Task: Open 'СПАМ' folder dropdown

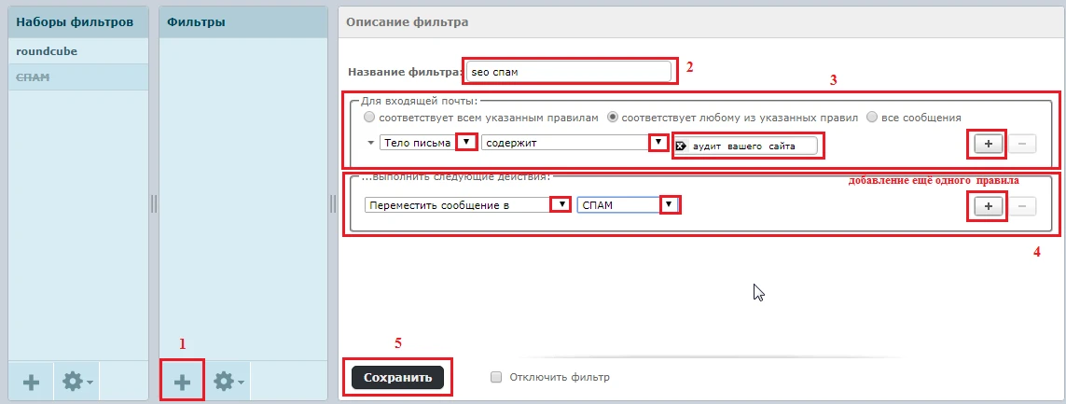Action: (629, 204)
